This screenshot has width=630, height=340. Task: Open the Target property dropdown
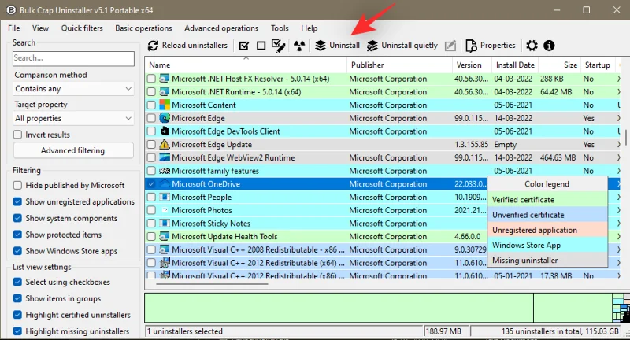73,118
